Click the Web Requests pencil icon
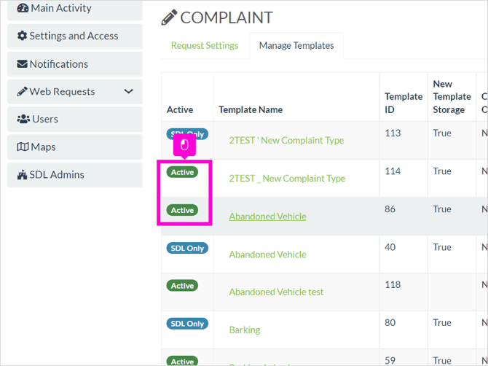The width and height of the screenshot is (488, 366). tap(22, 92)
